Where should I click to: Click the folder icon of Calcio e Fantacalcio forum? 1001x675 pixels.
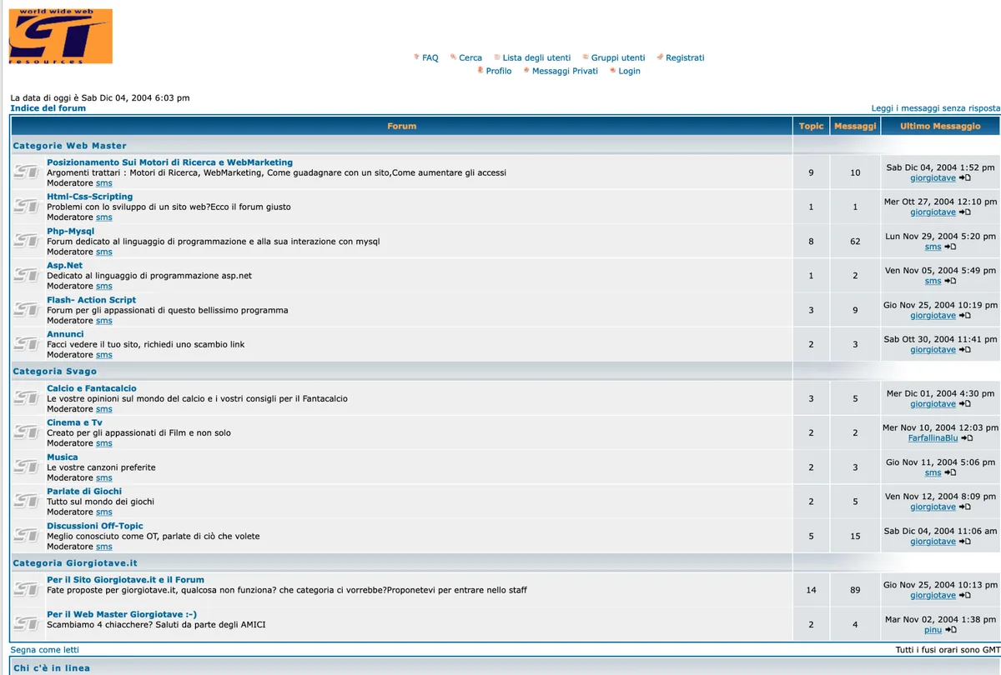[27, 398]
